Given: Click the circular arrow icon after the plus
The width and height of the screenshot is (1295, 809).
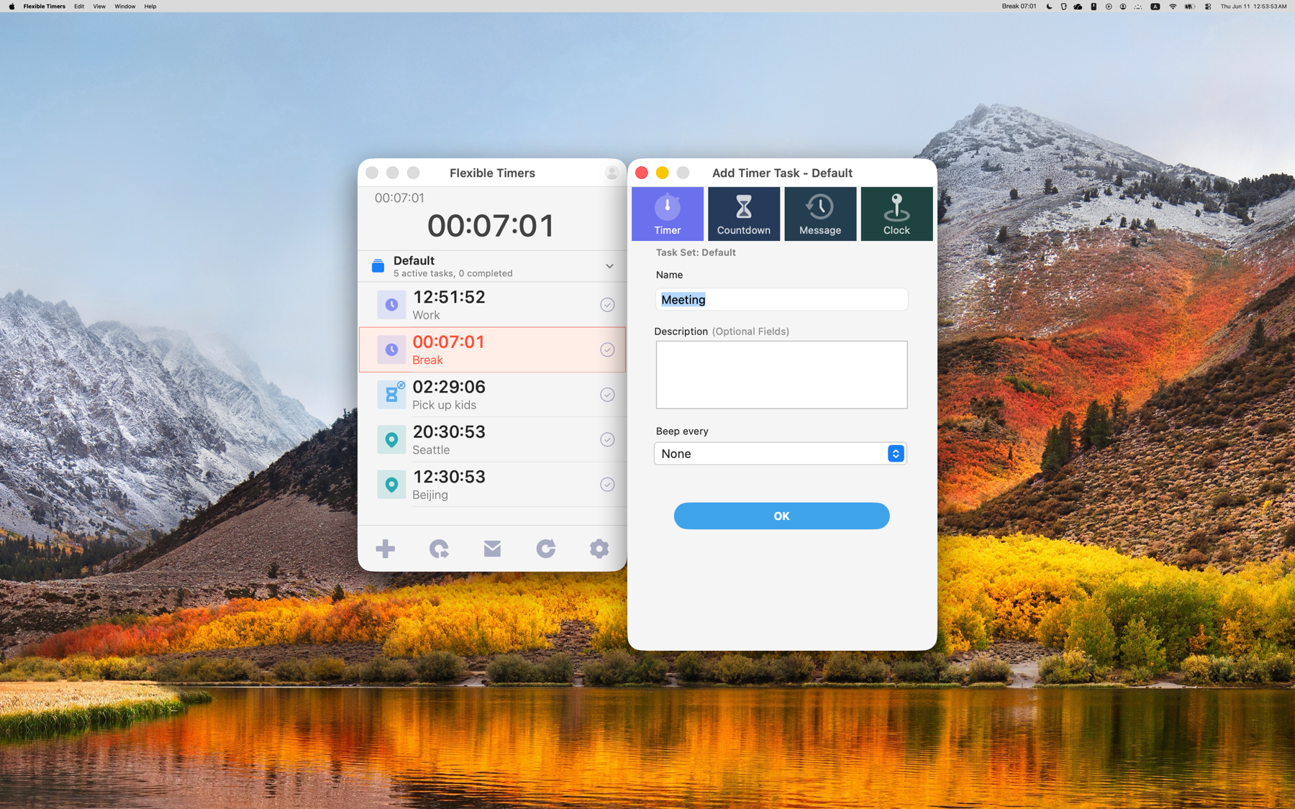Looking at the screenshot, I should (439, 549).
